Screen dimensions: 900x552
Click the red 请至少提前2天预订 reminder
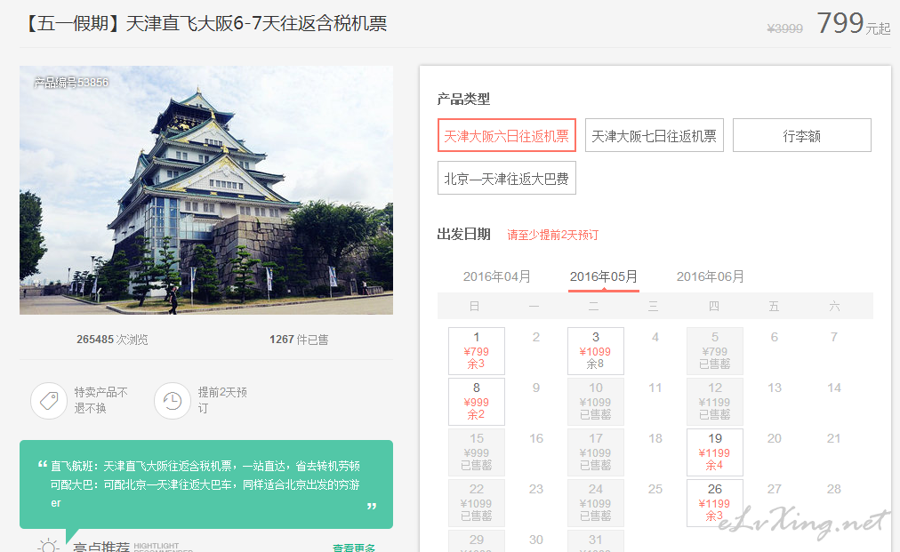(x=553, y=235)
